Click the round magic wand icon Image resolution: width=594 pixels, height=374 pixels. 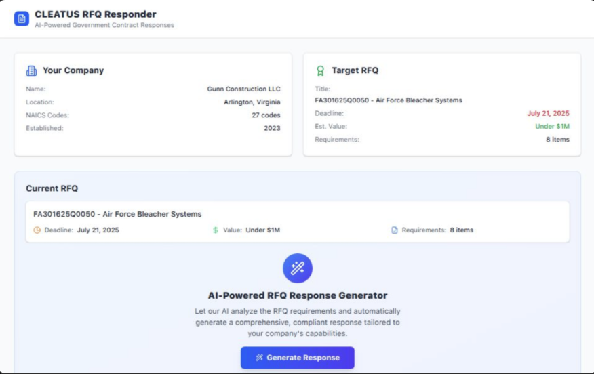click(x=298, y=268)
